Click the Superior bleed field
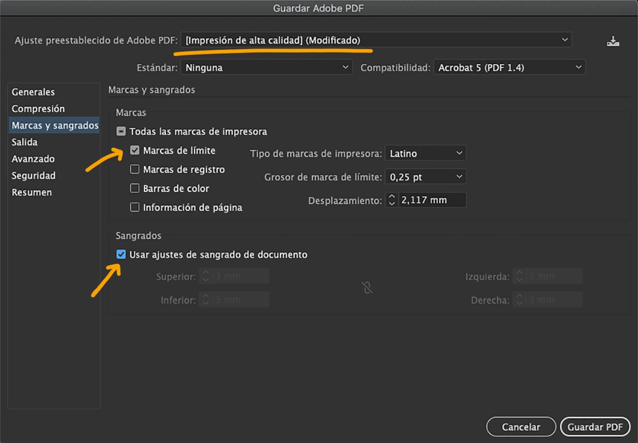Image resolution: width=638 pixels, height=443 pixels. 241,276
